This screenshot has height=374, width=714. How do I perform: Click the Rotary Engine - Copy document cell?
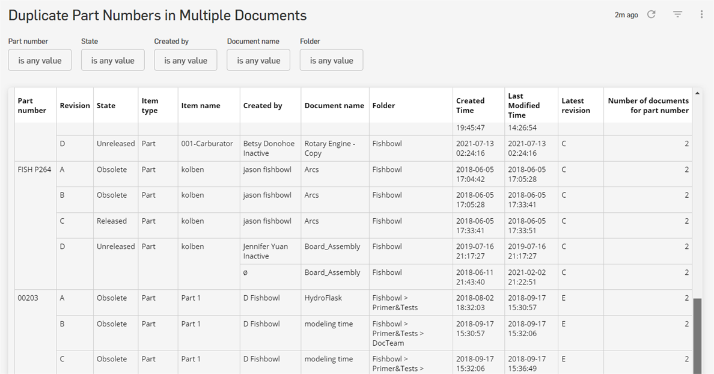(329, 149)
